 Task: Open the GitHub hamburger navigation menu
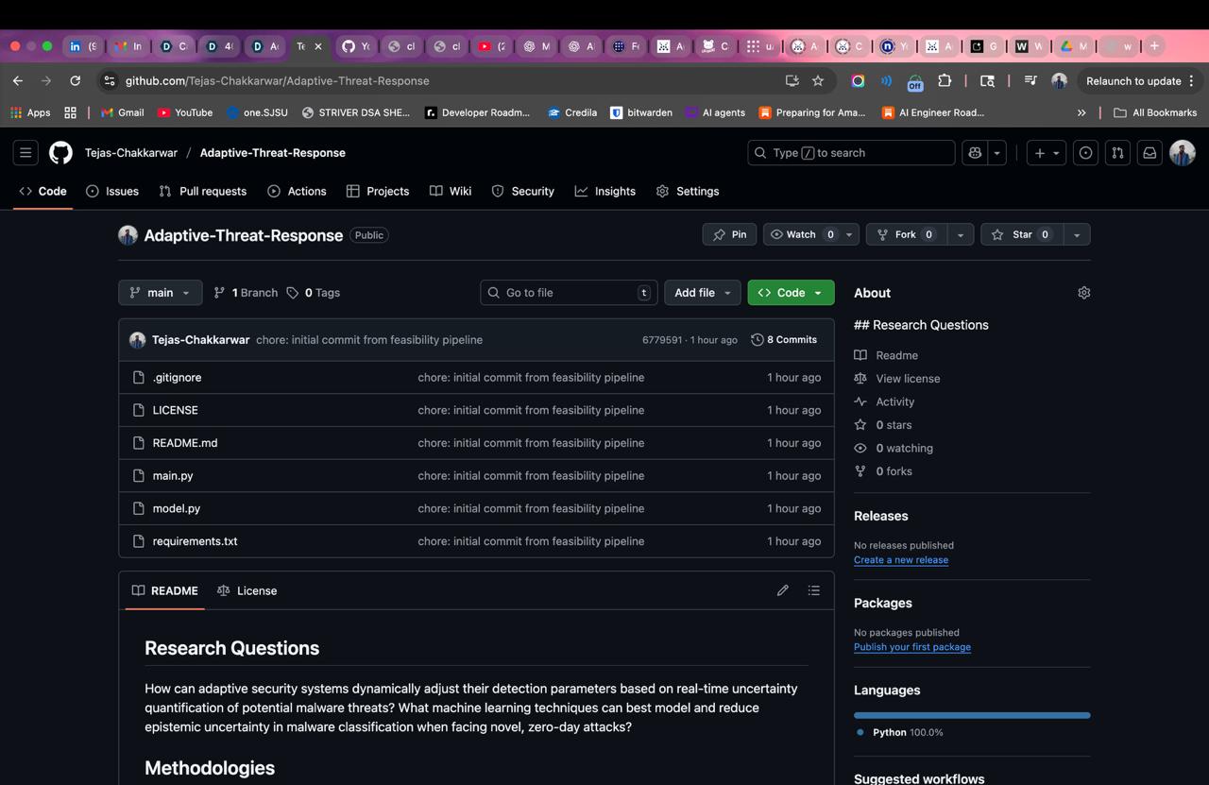click(26, 152)
